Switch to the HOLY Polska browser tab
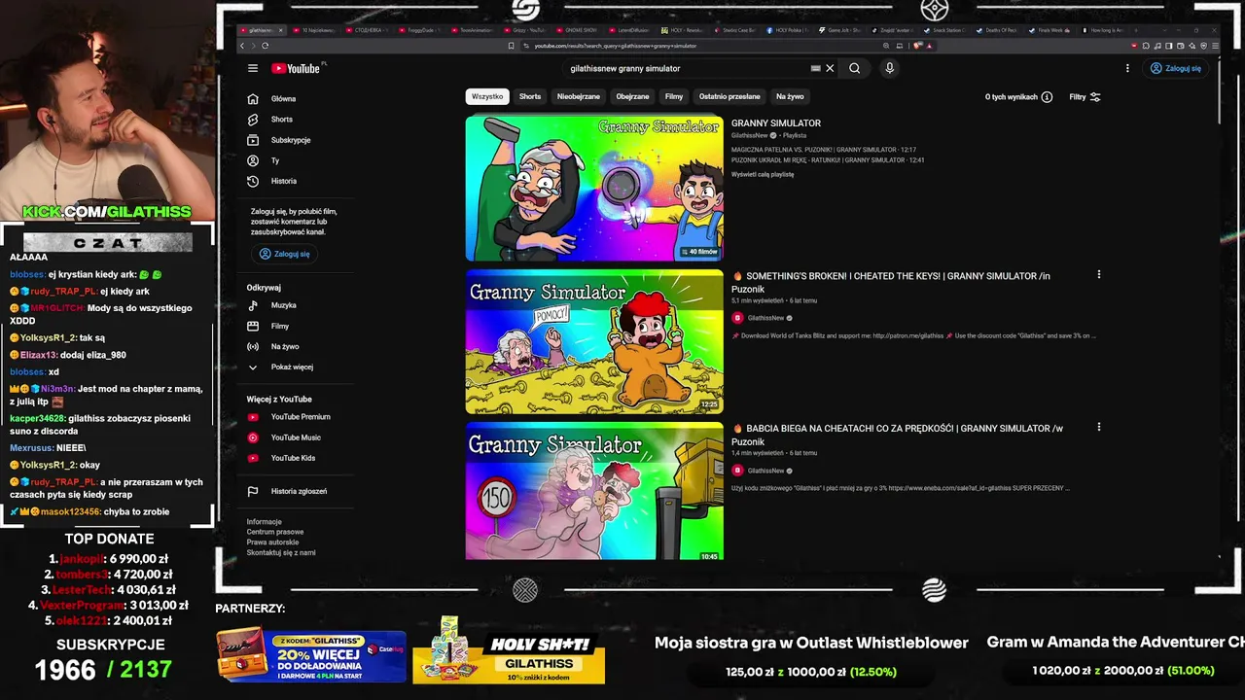 [x=789, y=30]
